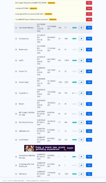The height and width of the screenshot is (183, 106).
Task: Click the Free Satoshi/Minutes health progress bar
Action: pos(75,28)
